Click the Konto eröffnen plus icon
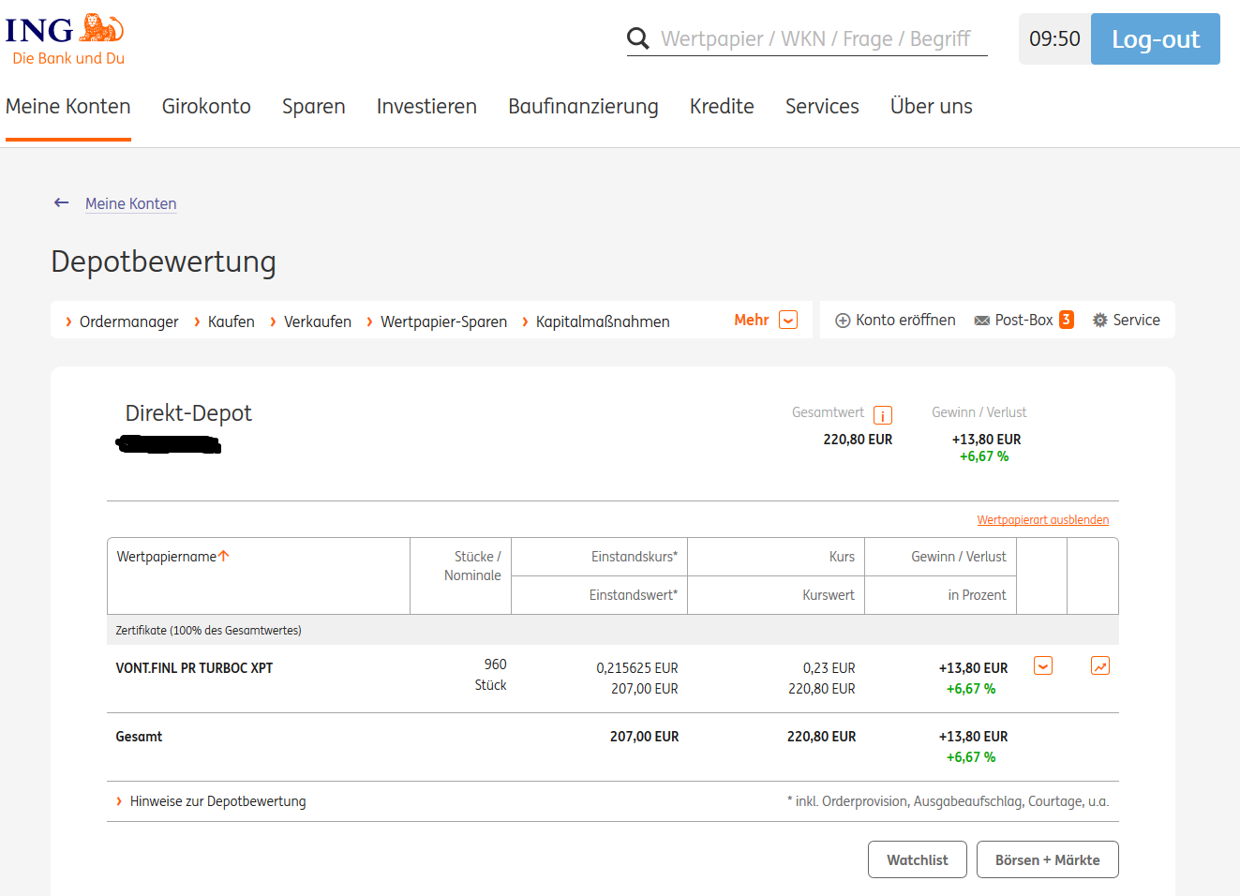 843,321
